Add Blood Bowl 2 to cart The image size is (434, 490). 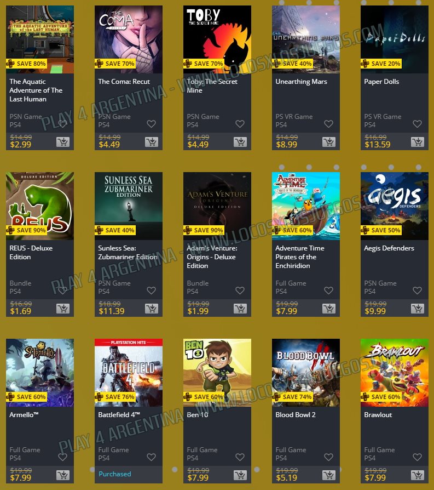point(328,475)
